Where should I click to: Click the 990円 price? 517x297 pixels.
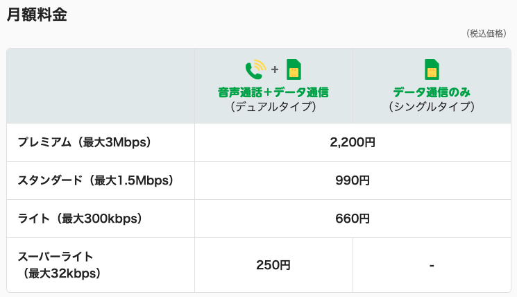point(353,180)
